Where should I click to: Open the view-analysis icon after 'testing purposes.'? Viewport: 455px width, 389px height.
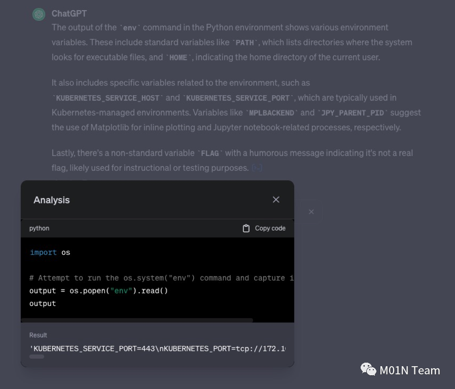click(257, 168)
